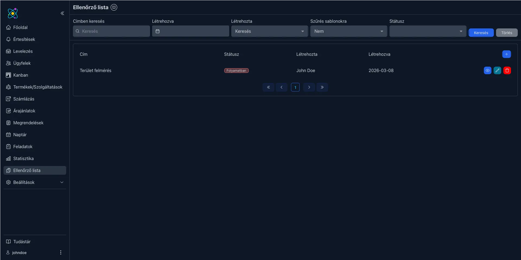Screen dimensions: 521x260
Task: Open the Létrehozta dropdown filter
Action: 269,31
